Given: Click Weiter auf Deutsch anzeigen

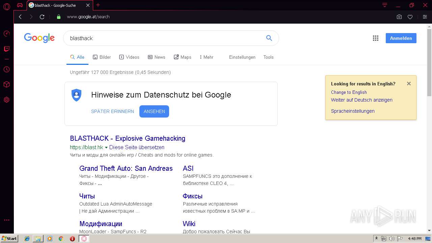Looking at the screenshot, I should (x=362, y=100).
